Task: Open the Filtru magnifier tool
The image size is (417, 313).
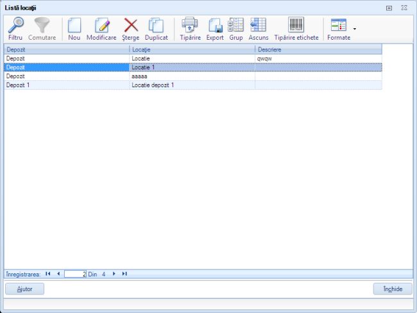Action: tap(15, 29)
